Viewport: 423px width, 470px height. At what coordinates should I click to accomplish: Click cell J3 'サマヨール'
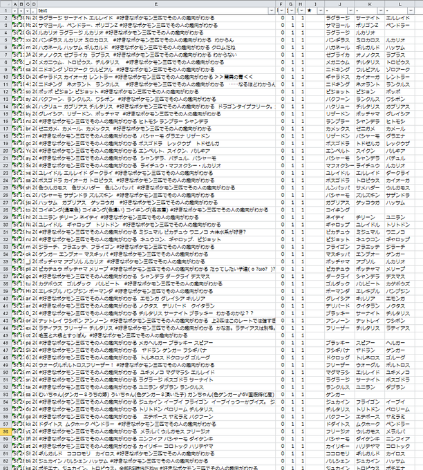[x=339, y=26]
